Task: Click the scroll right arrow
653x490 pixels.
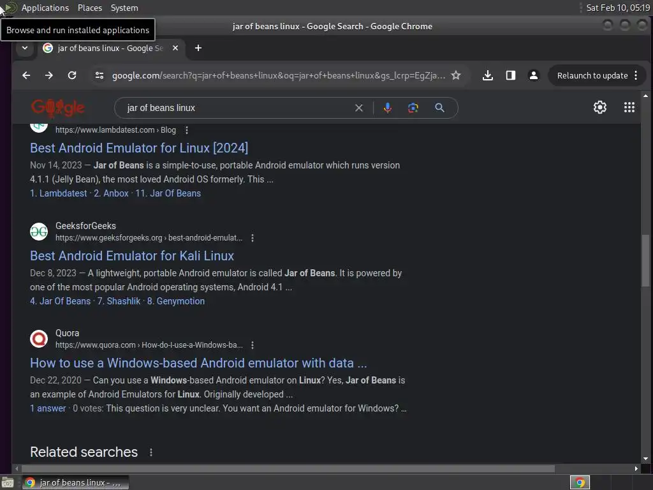Action: point(636,469)
